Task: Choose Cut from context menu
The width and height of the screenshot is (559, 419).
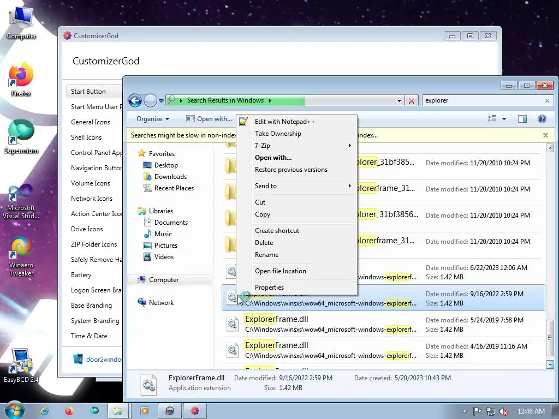Action: [x=296, y=202]
